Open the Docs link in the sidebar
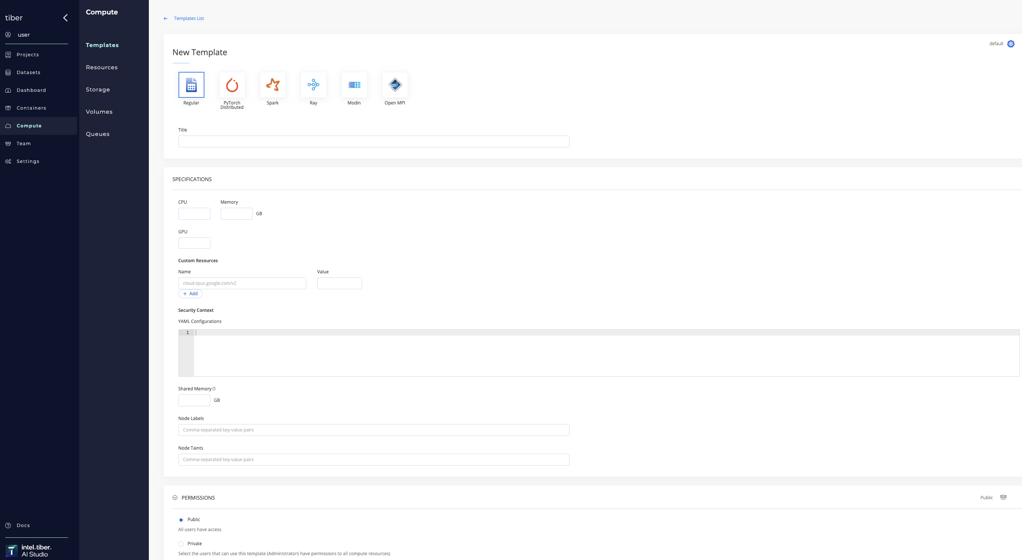 click(x=23, y=526)
